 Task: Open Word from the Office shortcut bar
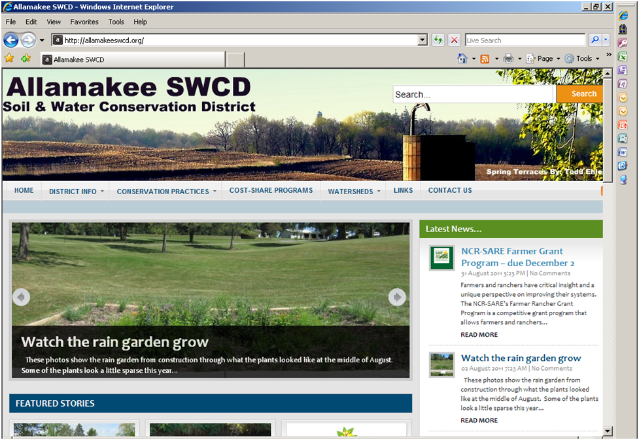(x=623, y=152)
